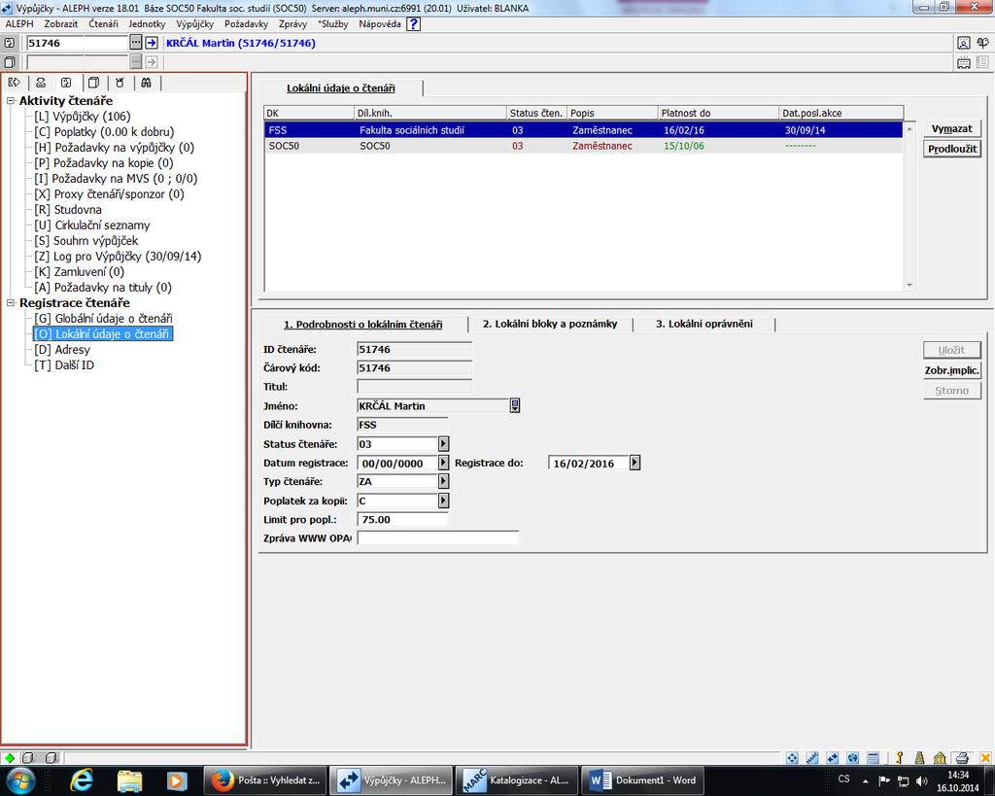Open the patron list via ellipsis button
Image resolution: width=995 pixels, height=796 pixels.
point(136,43)
